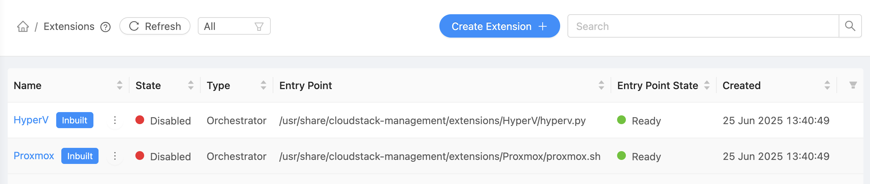This screenshot has height=184, width=870.
Task: Sort by Entry Point column
Action: coord(601,85)
